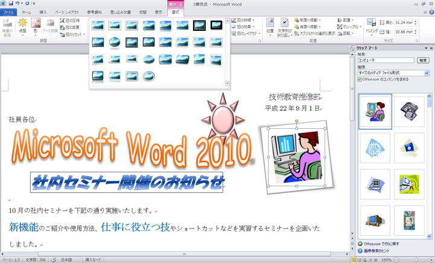Click 背面へ移動 send backward
This screenshot has height=263, width=435.
307,27
